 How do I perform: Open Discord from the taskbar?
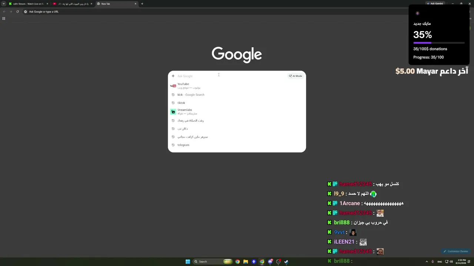point(270,262)
